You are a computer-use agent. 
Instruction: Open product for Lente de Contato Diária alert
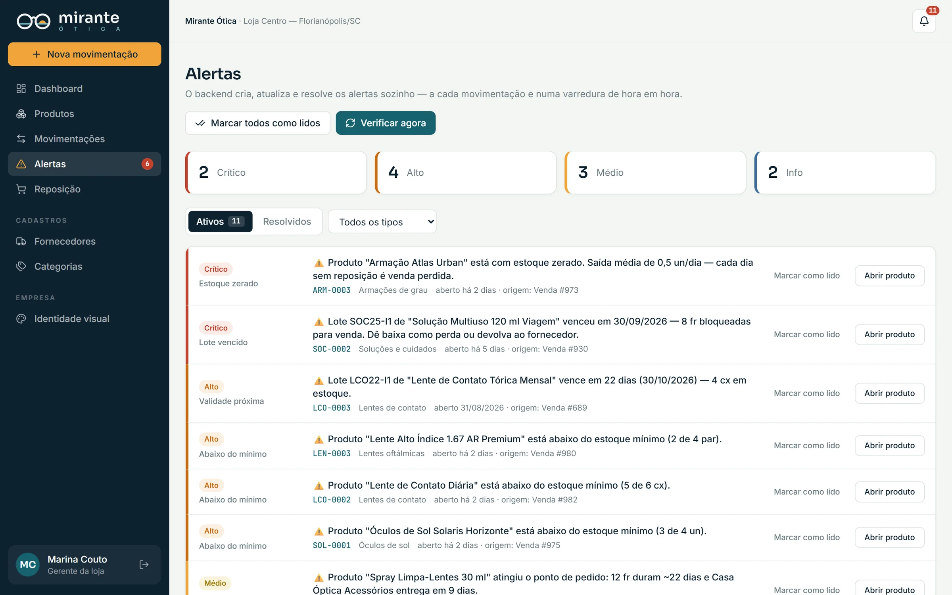pyautogui.click(x=889, y=492)
